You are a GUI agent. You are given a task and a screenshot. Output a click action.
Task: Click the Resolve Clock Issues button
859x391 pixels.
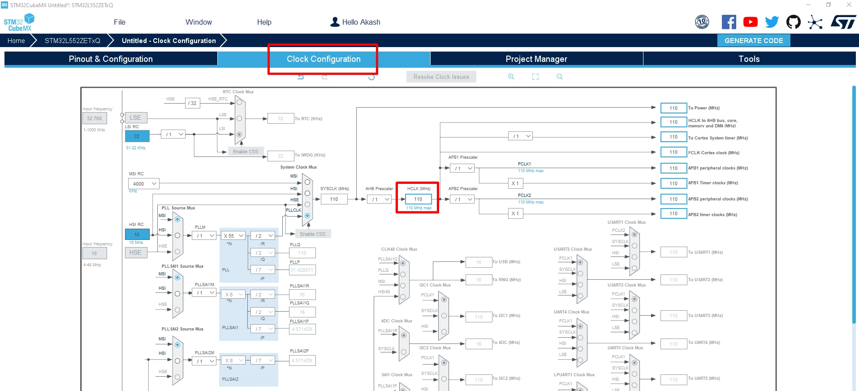(x=441, y=77)
